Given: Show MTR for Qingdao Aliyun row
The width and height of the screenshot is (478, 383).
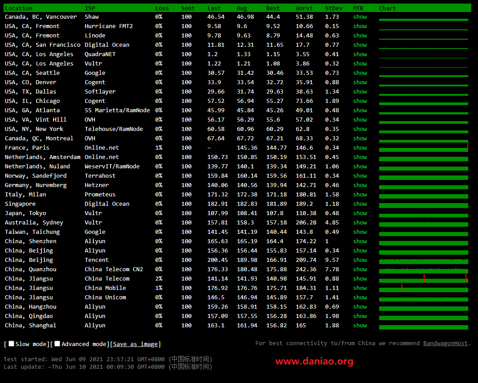Looking at the screenshot, I should [x=360, y=316].
